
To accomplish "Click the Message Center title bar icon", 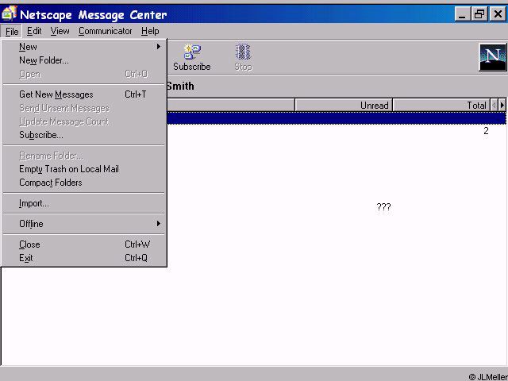I will tap(9, 13).
